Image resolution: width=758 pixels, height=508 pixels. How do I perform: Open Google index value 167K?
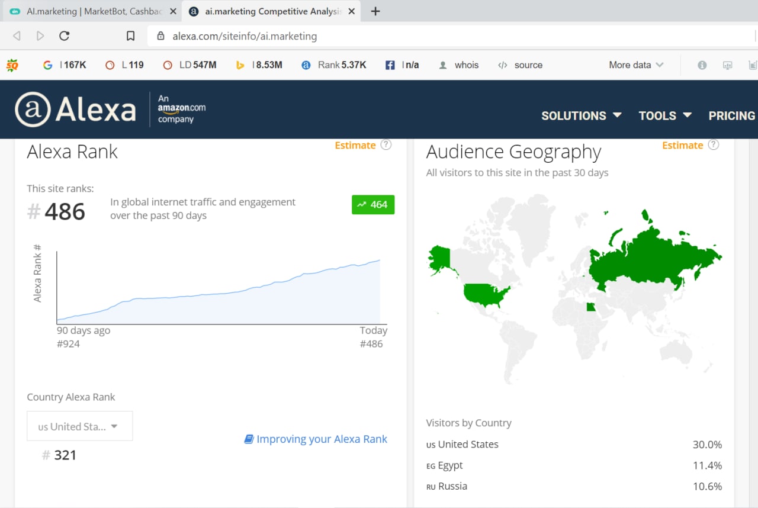[x=65, y=65]
